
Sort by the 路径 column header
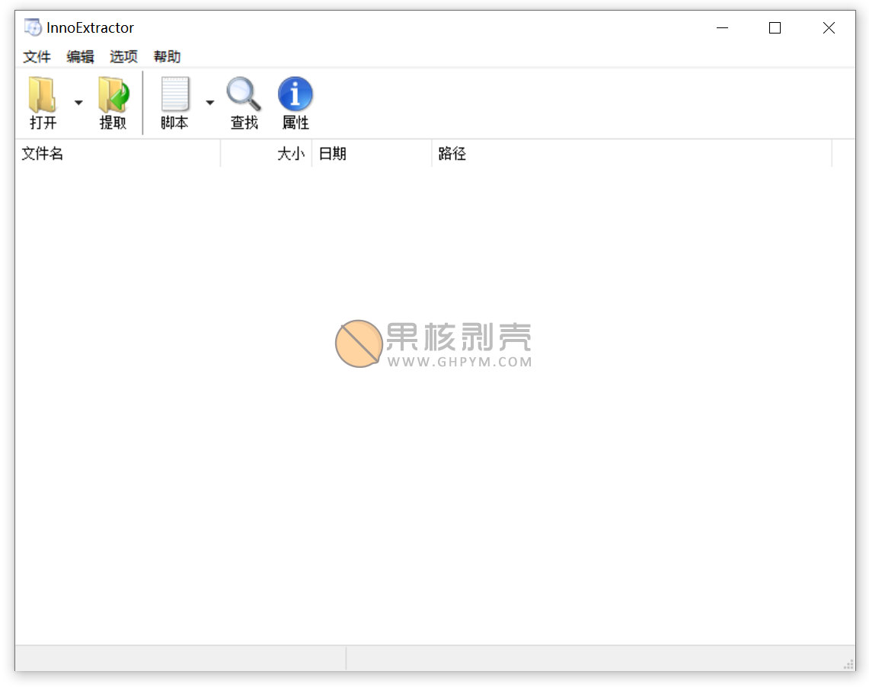[x=632, y=153]
